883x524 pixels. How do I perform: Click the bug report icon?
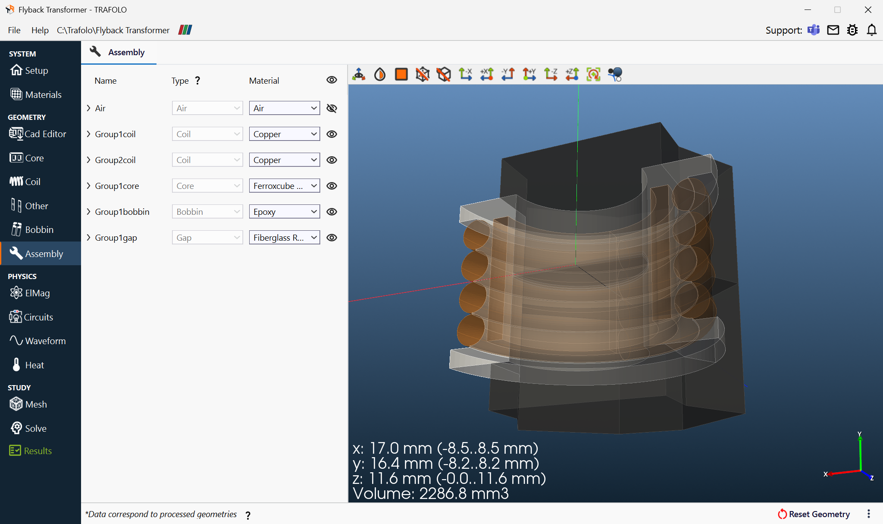(852, 30)
